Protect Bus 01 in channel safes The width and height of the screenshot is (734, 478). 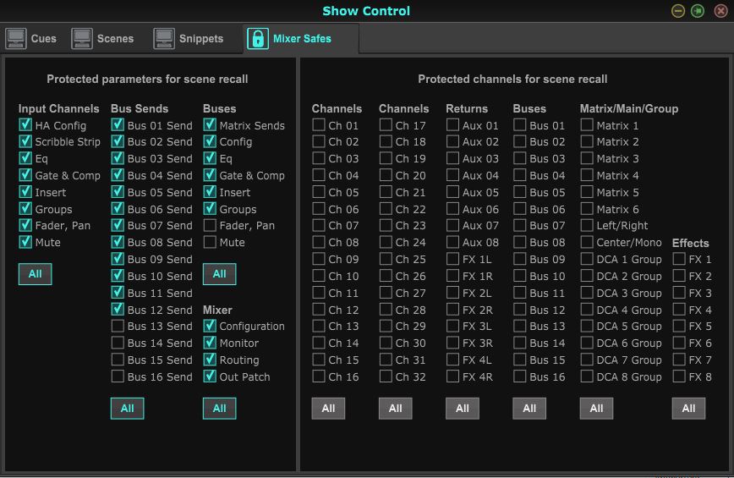point(519,125)
